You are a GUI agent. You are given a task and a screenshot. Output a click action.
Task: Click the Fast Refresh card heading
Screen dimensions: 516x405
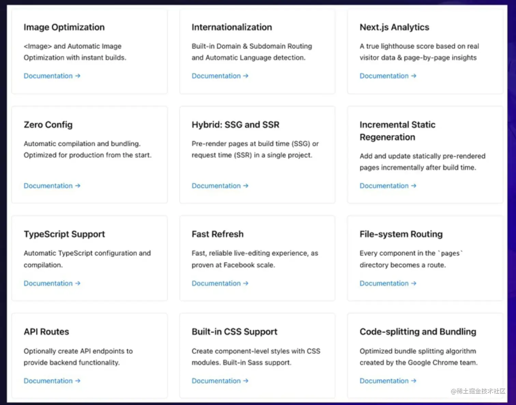[x=217, y=234]
